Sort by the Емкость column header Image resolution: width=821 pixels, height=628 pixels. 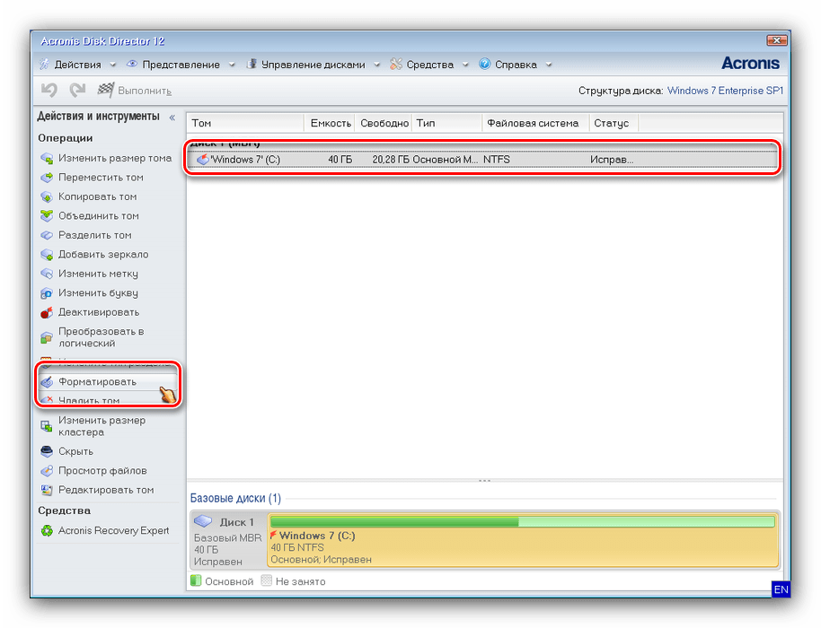pos(330,123)
